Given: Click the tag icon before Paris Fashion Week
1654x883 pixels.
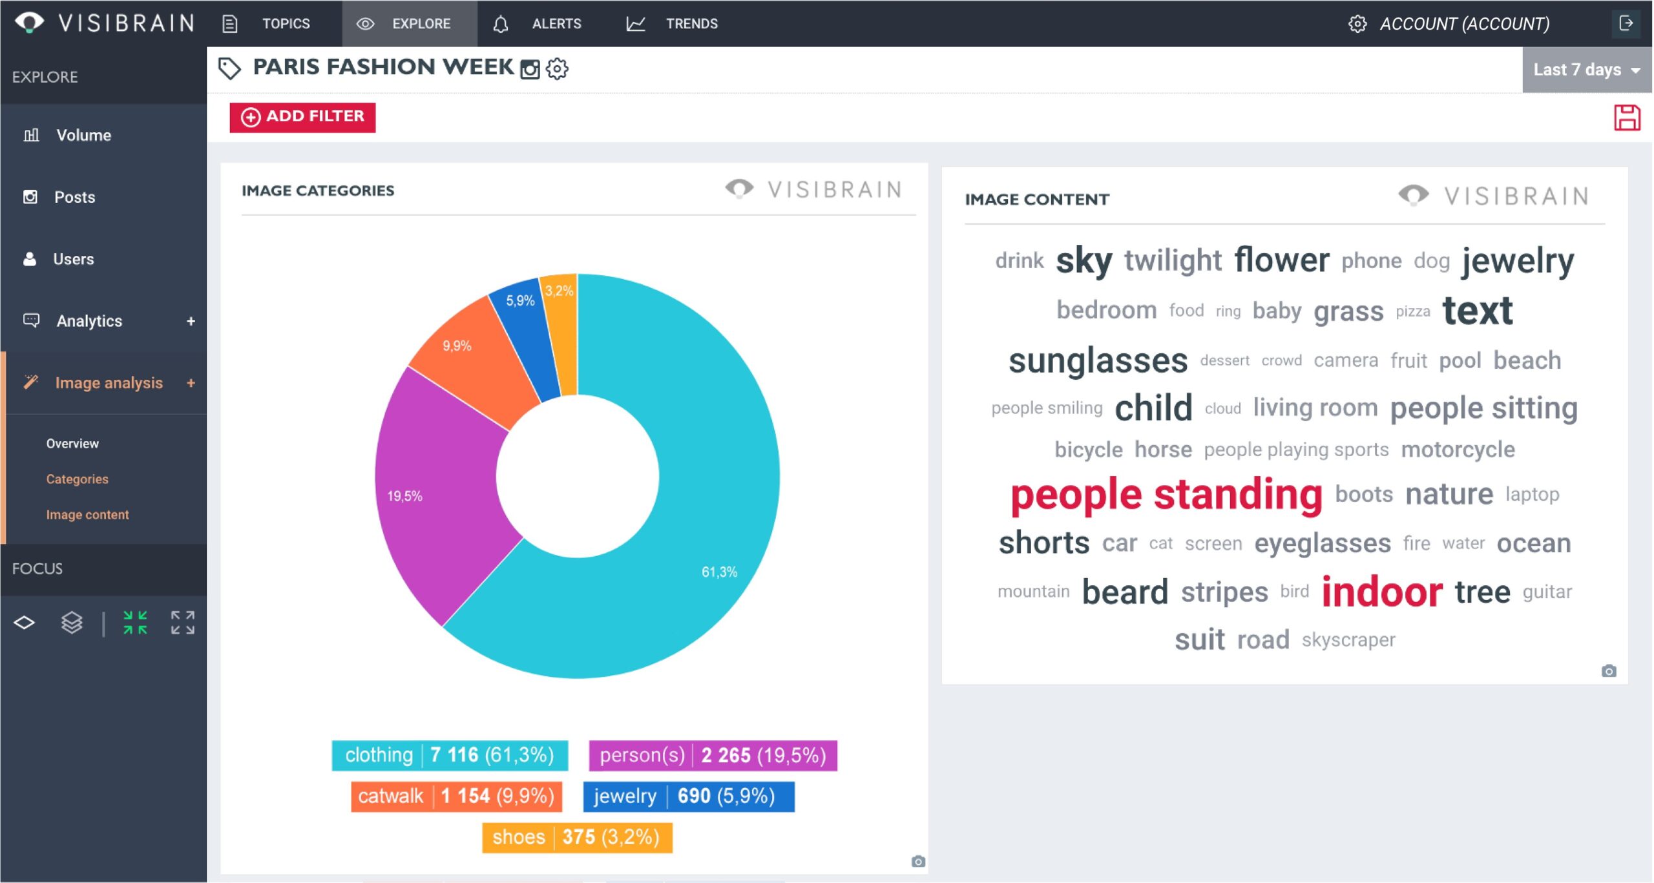Looking at the screenshot, I should [x=229, y=68].
